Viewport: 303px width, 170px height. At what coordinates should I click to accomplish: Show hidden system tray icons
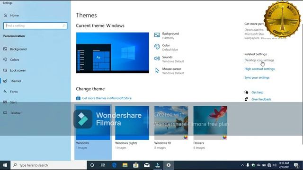(242, 165)
